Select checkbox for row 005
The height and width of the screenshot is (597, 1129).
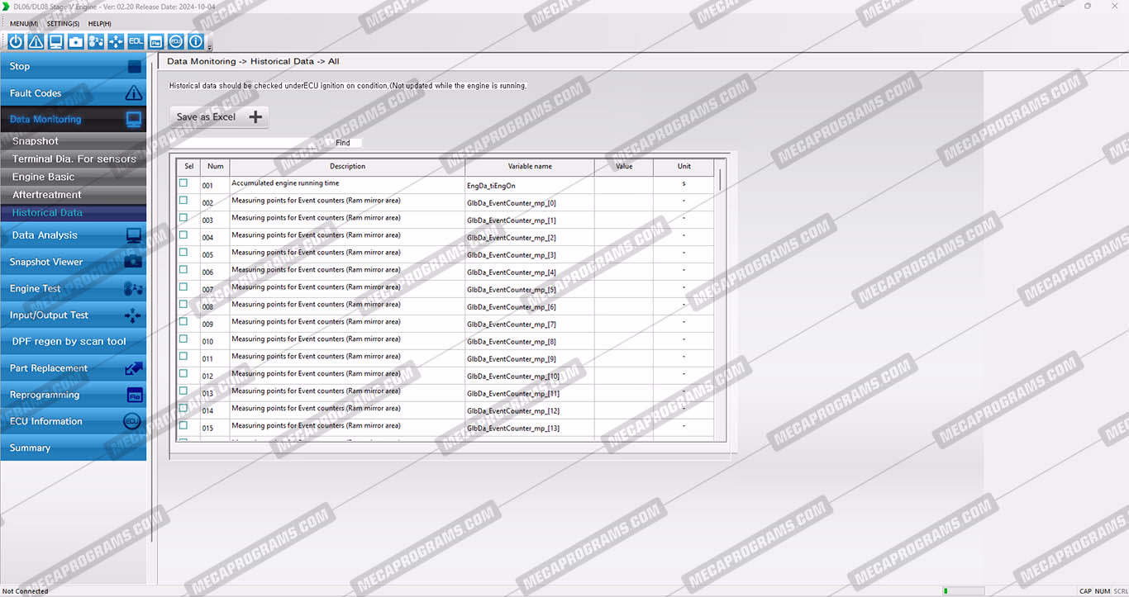click(183, 253)
